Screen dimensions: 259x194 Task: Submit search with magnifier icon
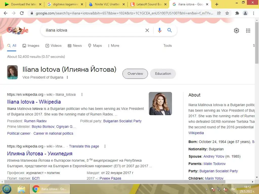169,30
